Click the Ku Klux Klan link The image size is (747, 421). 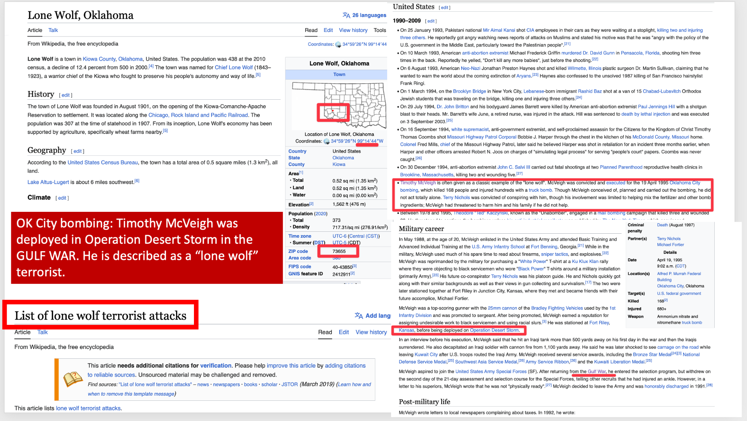[x=585, y=262]
